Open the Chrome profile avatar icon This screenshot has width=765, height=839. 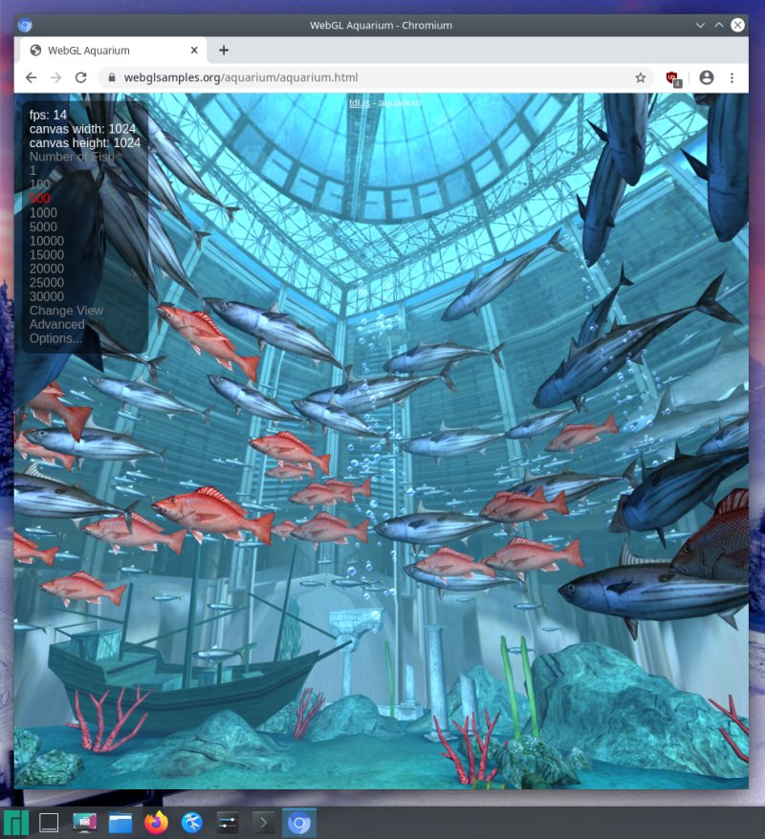[x=705, y=77]
